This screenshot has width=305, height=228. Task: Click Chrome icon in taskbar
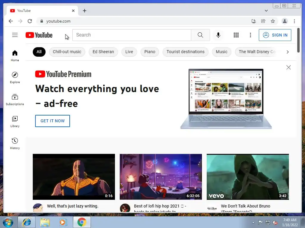[82, 222]
